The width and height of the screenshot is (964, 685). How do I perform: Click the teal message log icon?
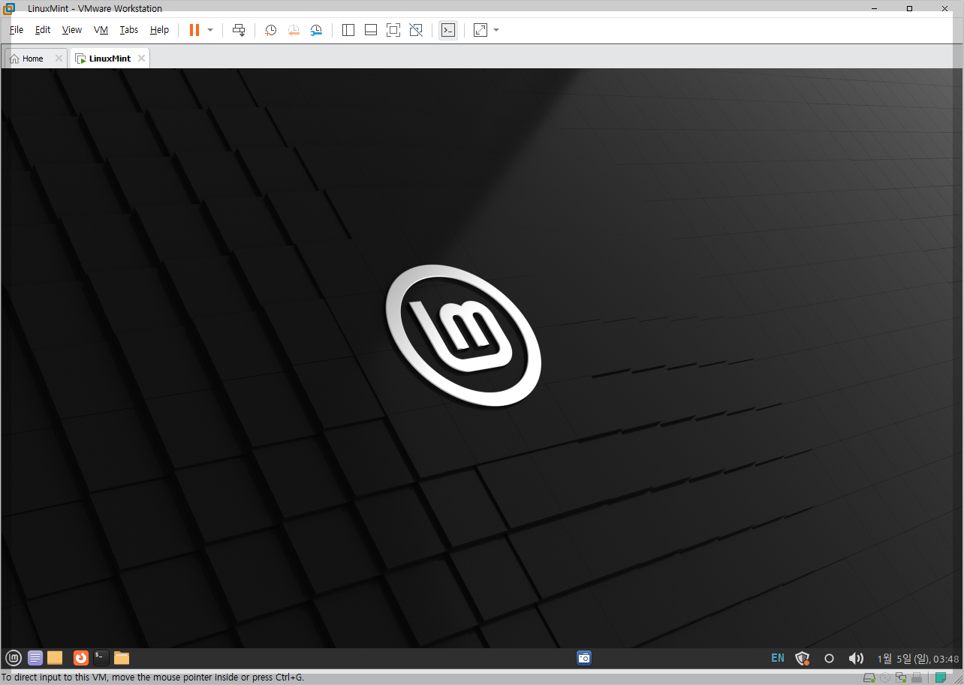[x=941, y=678]
